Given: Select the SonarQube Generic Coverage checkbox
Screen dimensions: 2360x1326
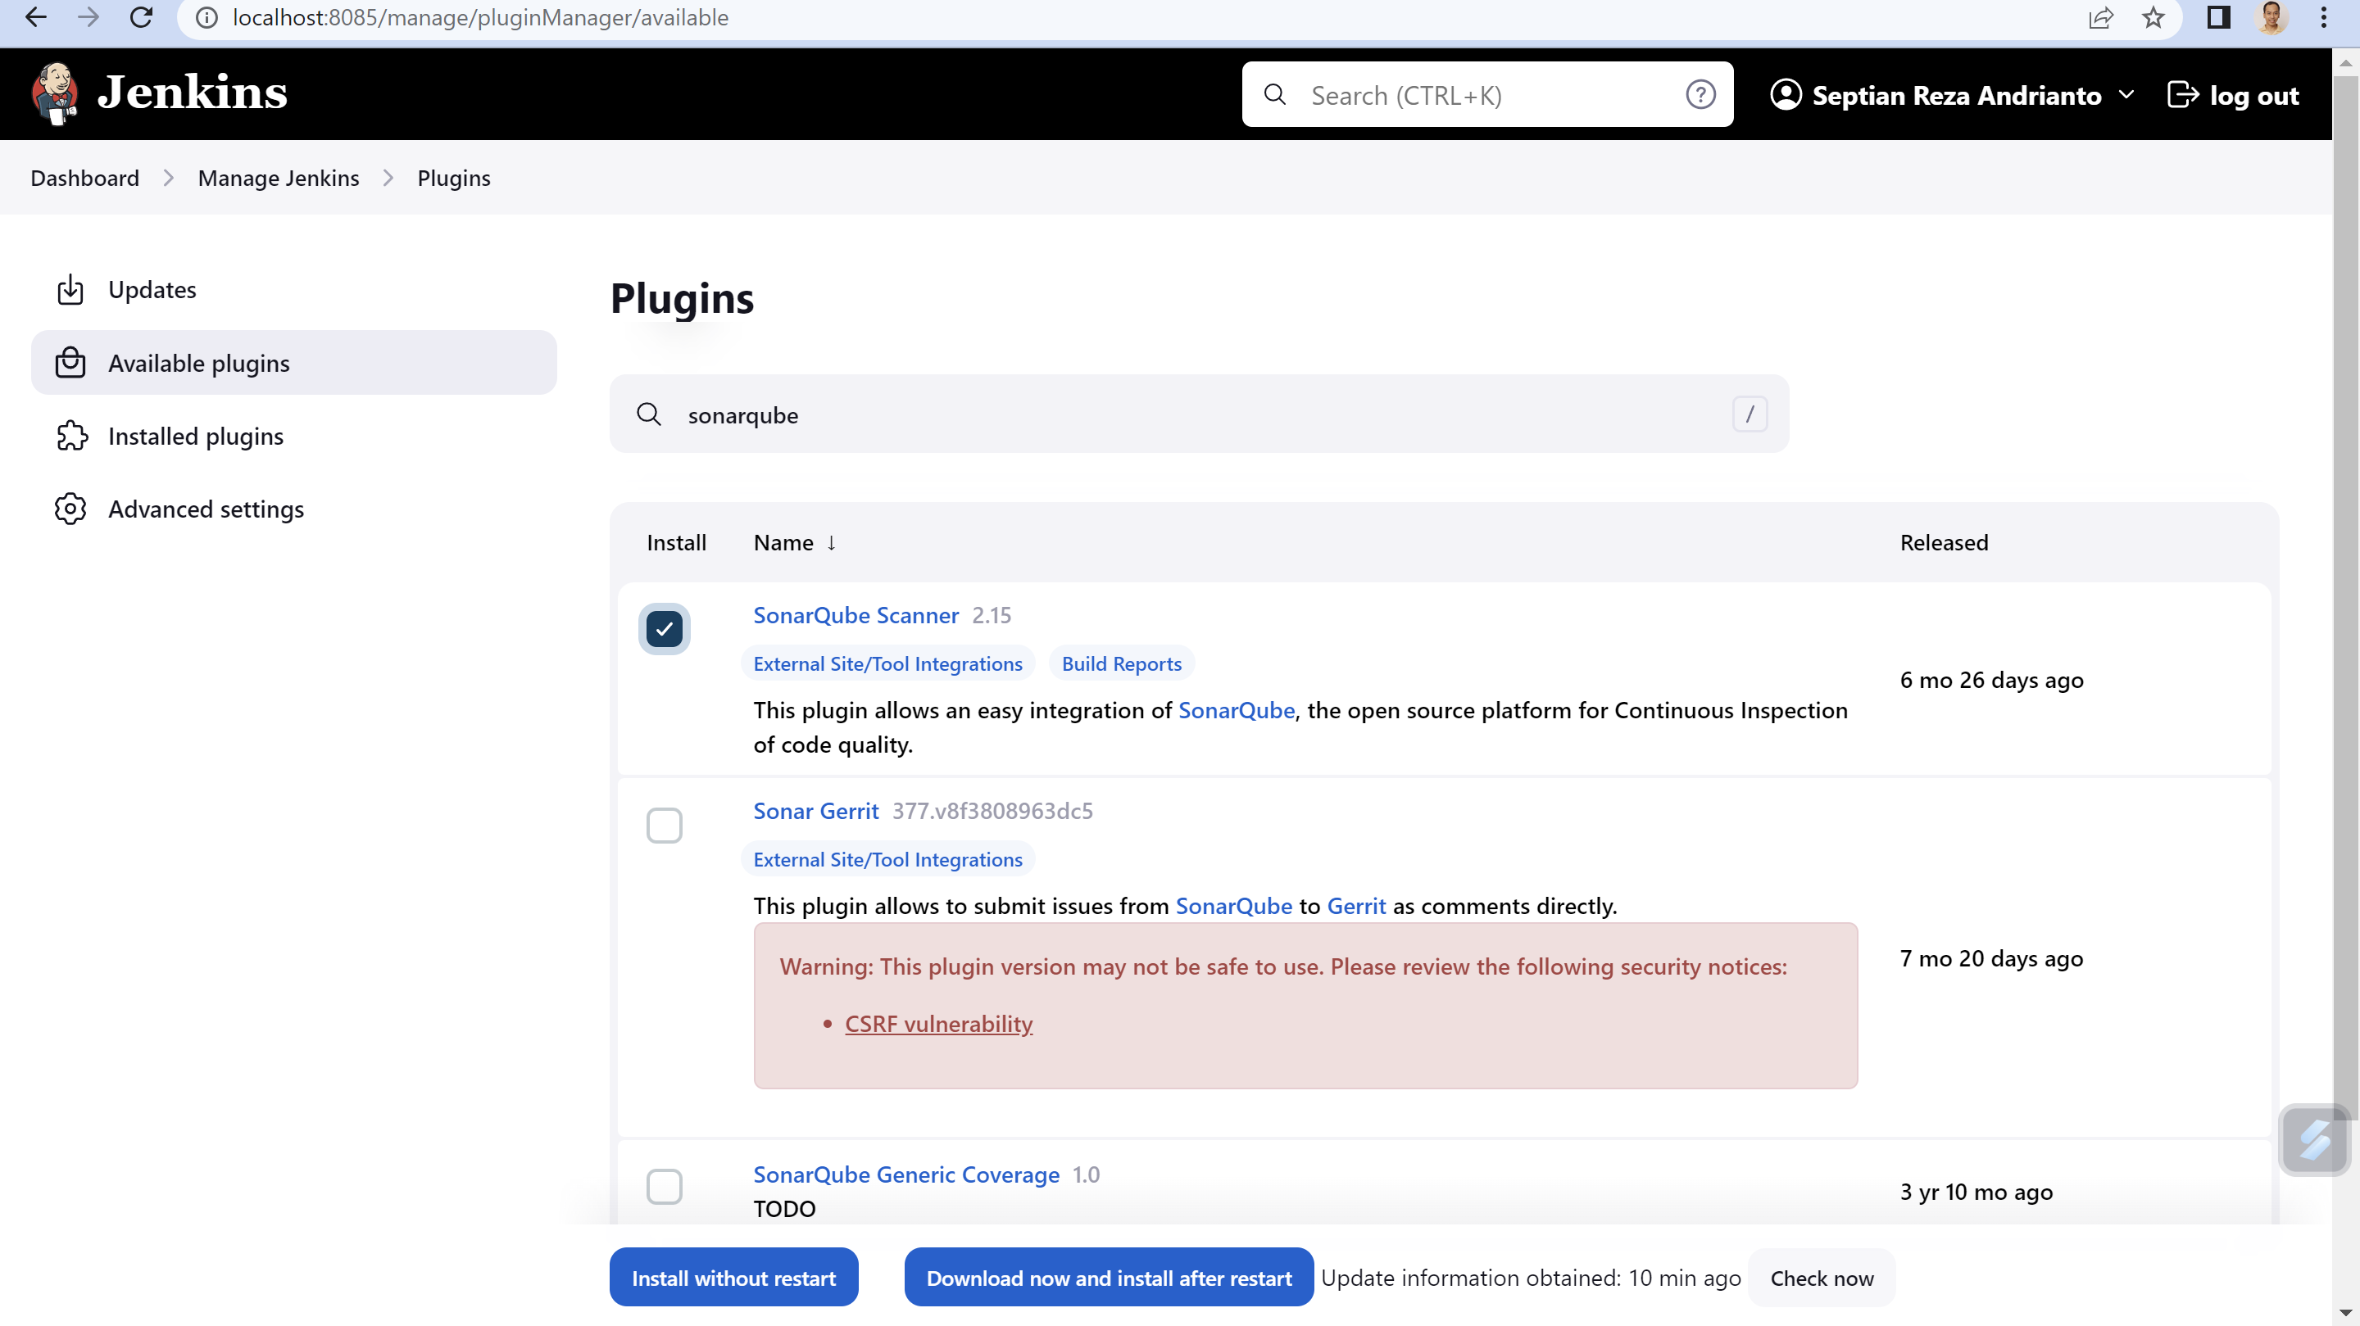Looking at the screenshot, I should click(x=665, y=1186).
